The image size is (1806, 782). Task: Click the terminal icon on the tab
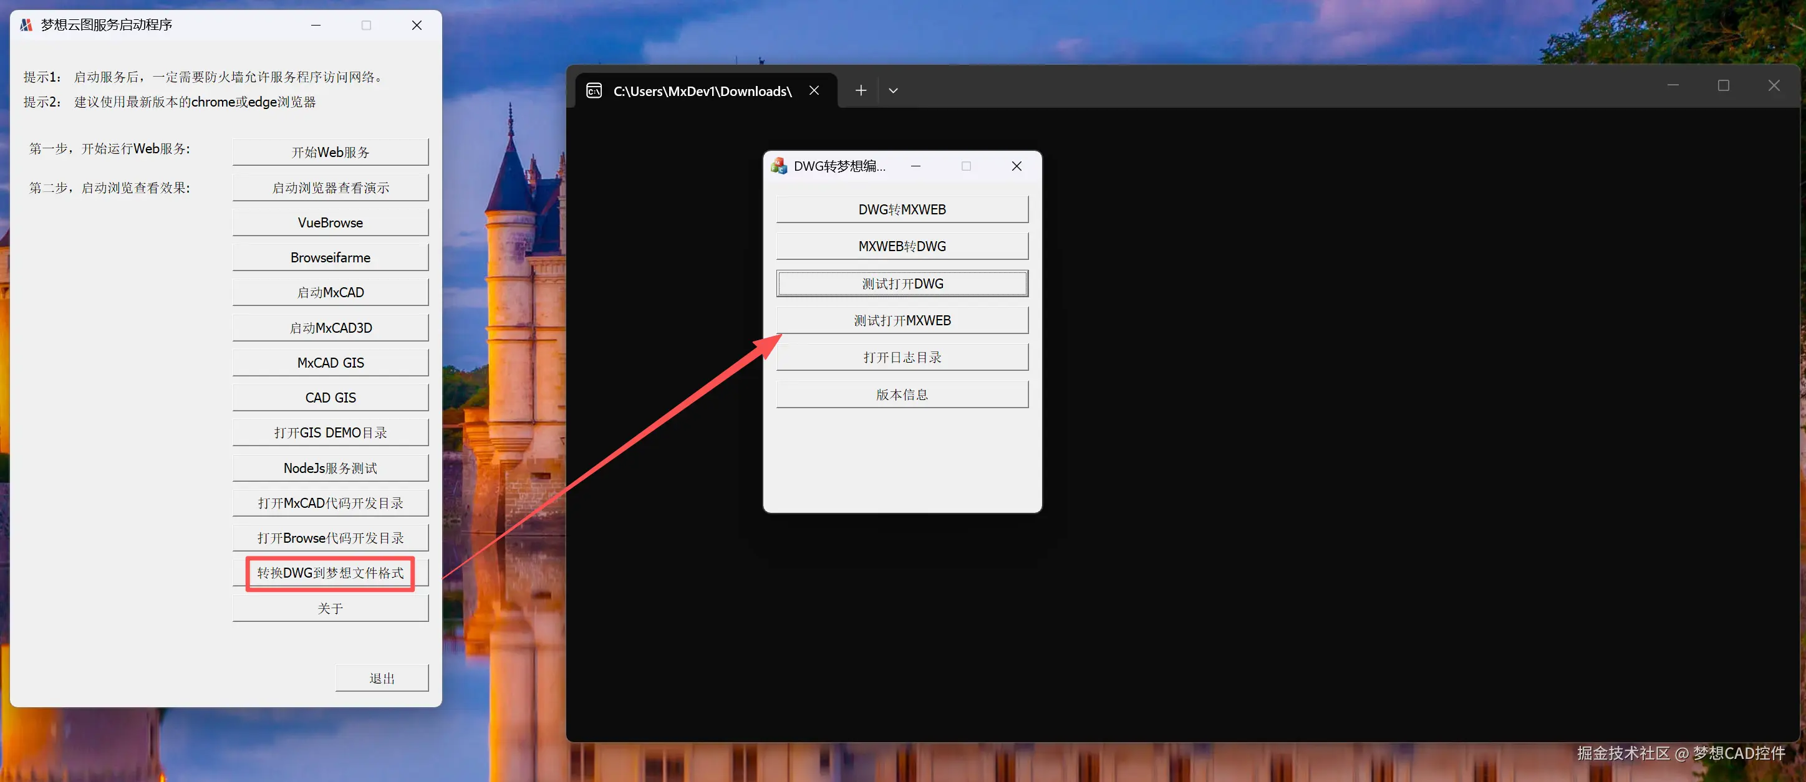tap(594, 90)
